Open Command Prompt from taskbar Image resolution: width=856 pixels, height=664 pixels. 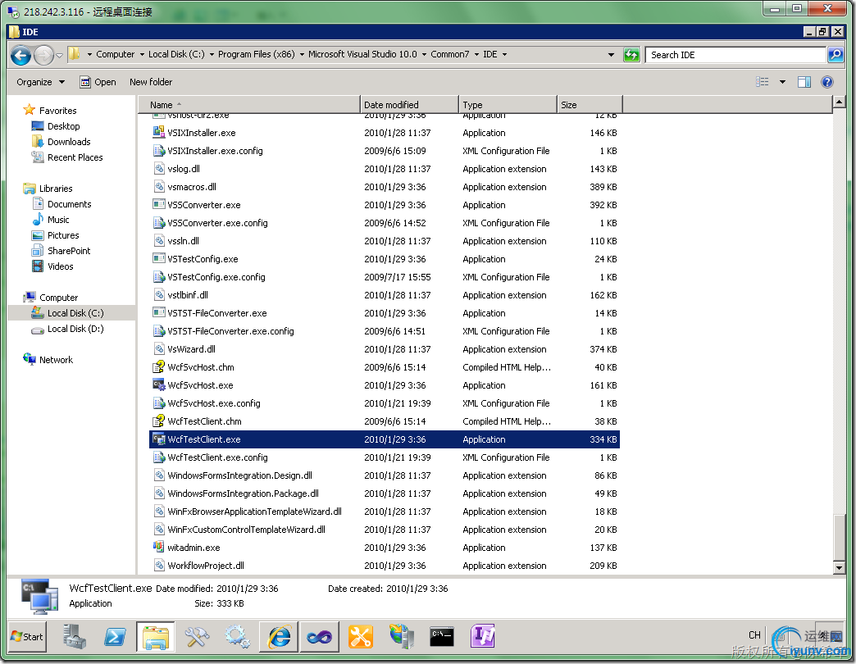click(x=442, y=637)
